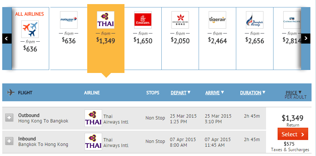Select the All Airlines planes icon

click(30, 29)
